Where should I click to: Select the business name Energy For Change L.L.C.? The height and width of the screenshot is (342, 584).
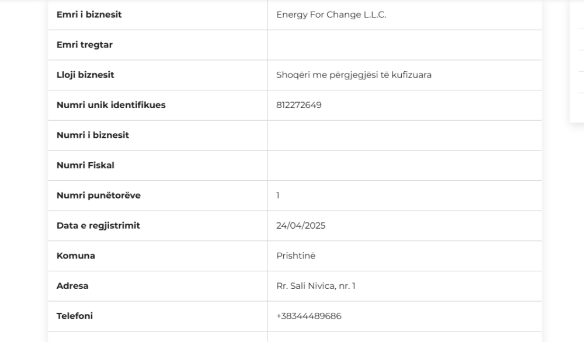[x=331, y=15]
